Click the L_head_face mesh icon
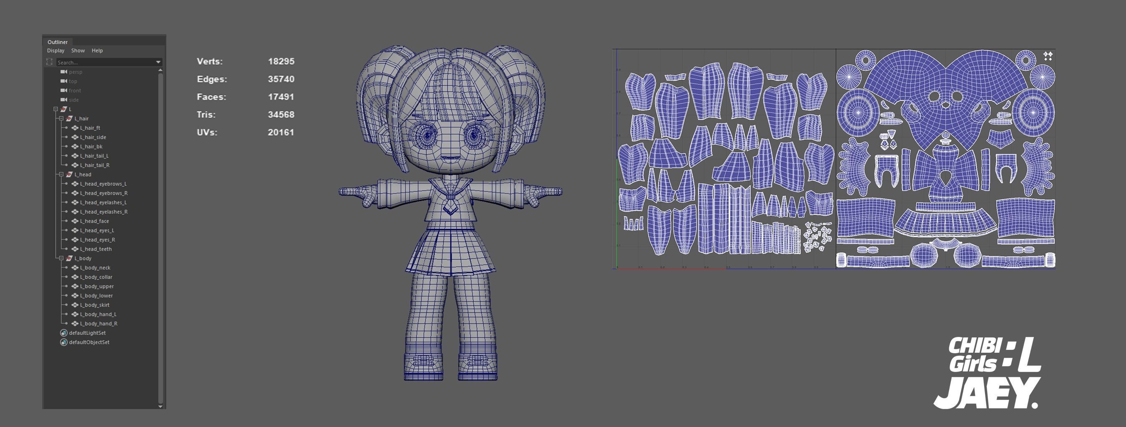Viewport: 1126px width, 427px height. click(75, 221)
